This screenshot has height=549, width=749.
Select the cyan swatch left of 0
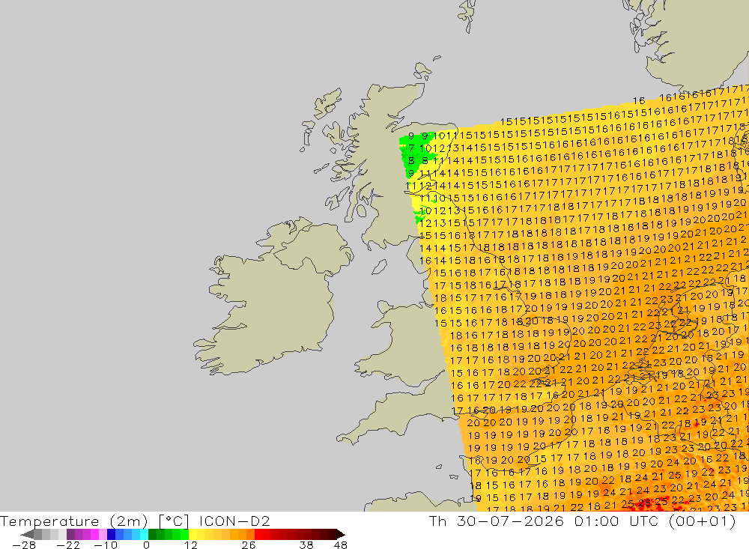tap(144, 534)
